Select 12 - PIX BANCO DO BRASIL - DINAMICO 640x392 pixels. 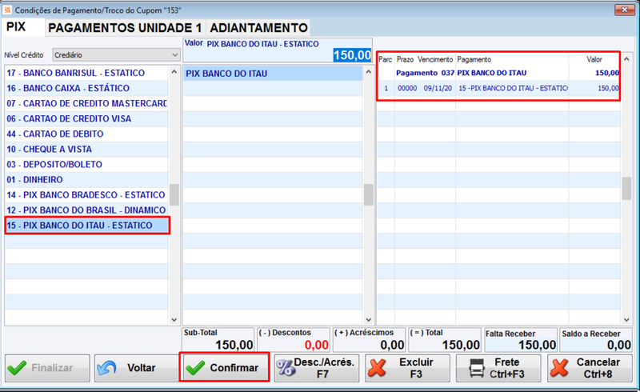click(86, 210)
